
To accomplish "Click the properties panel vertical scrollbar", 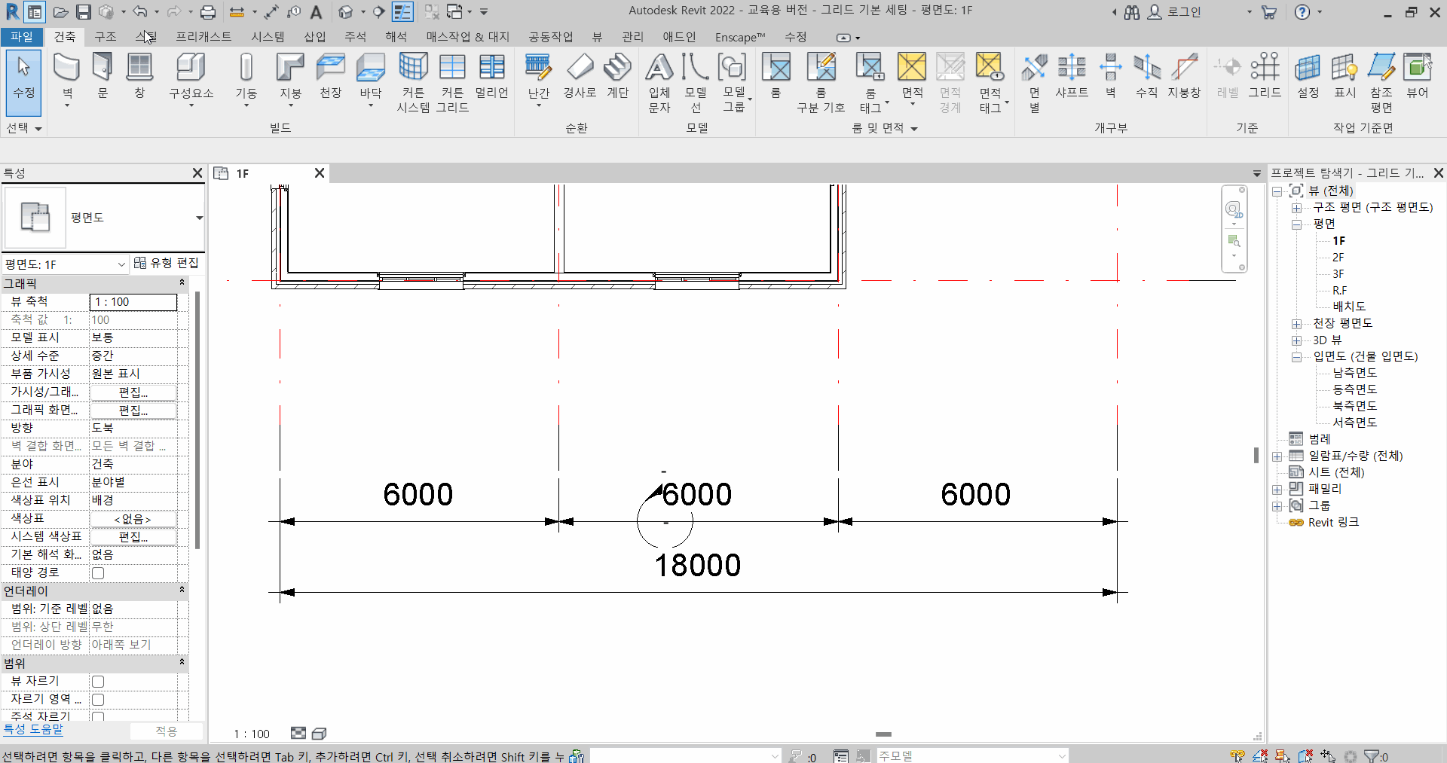I will (197, 420).
